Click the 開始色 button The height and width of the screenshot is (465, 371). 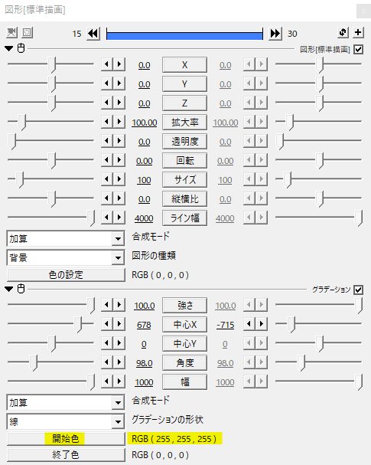pyautogui.click(x=66, y=439)
